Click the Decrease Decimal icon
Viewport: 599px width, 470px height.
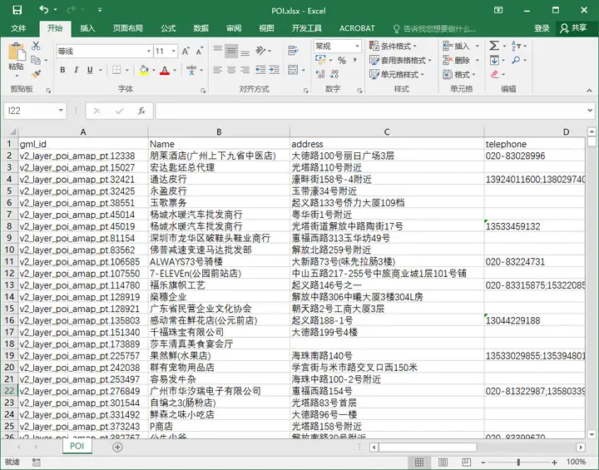334,74
